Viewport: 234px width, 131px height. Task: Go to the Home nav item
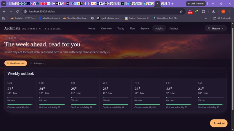click(x=92, y=28)
